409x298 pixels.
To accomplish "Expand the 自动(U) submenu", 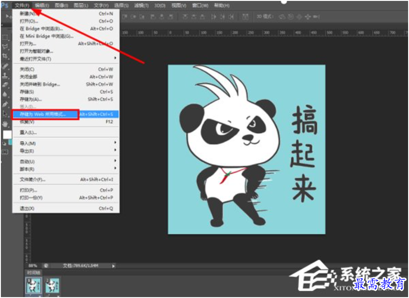I will click(x=65, y=161).
